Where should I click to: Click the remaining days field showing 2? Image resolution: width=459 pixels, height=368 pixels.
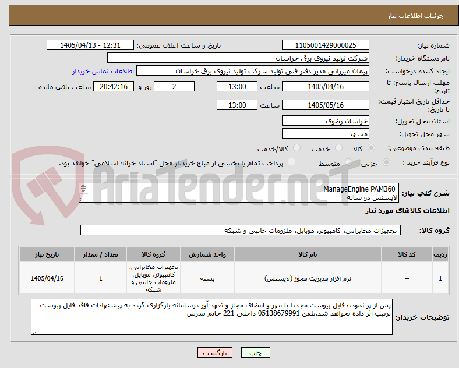(174, 86)
